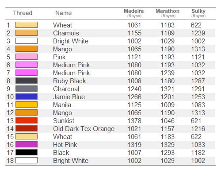Click the Pink swatch in row 5
221x170 pixels.
tap(27, 57)
